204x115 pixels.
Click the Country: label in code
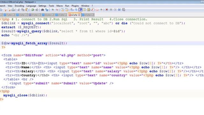[29, 75]
